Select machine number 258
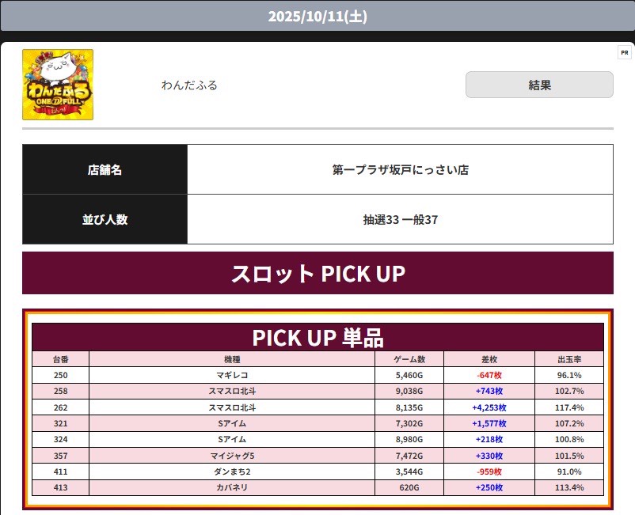 tap(60, 391)
